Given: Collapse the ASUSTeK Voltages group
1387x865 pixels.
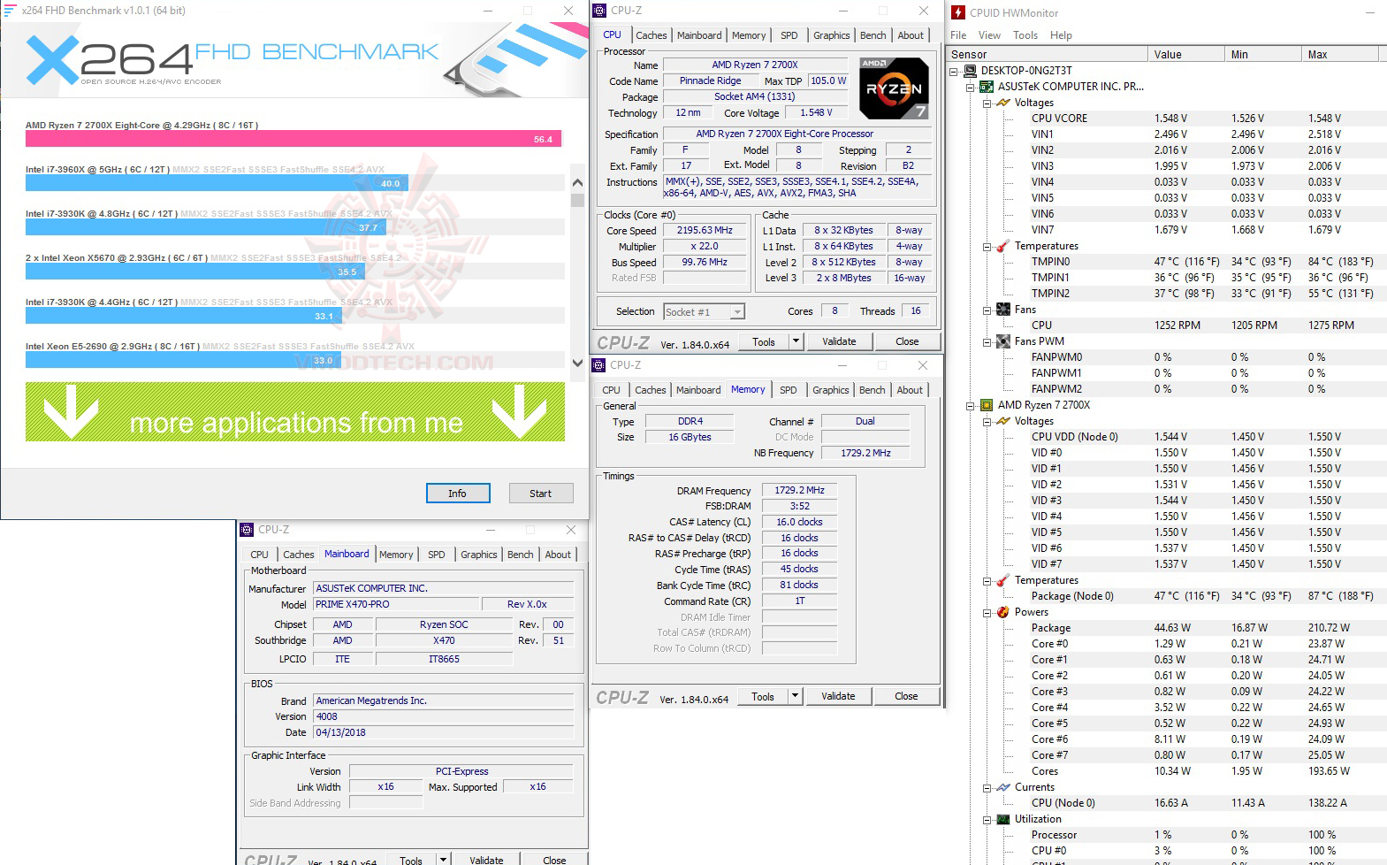Looking at the screenshot, I should pos(987,103).
